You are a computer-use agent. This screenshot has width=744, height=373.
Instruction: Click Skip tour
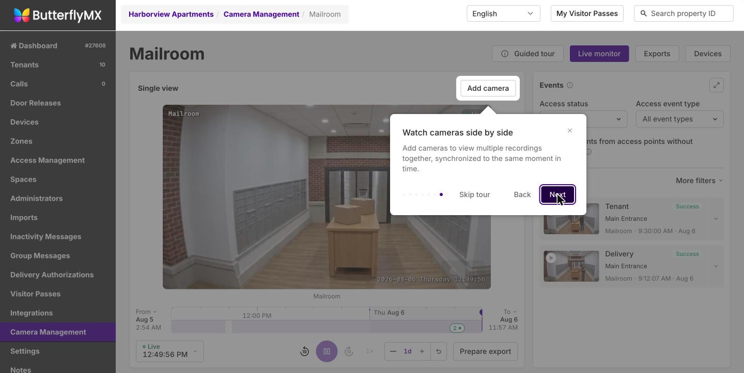point(474,194)
